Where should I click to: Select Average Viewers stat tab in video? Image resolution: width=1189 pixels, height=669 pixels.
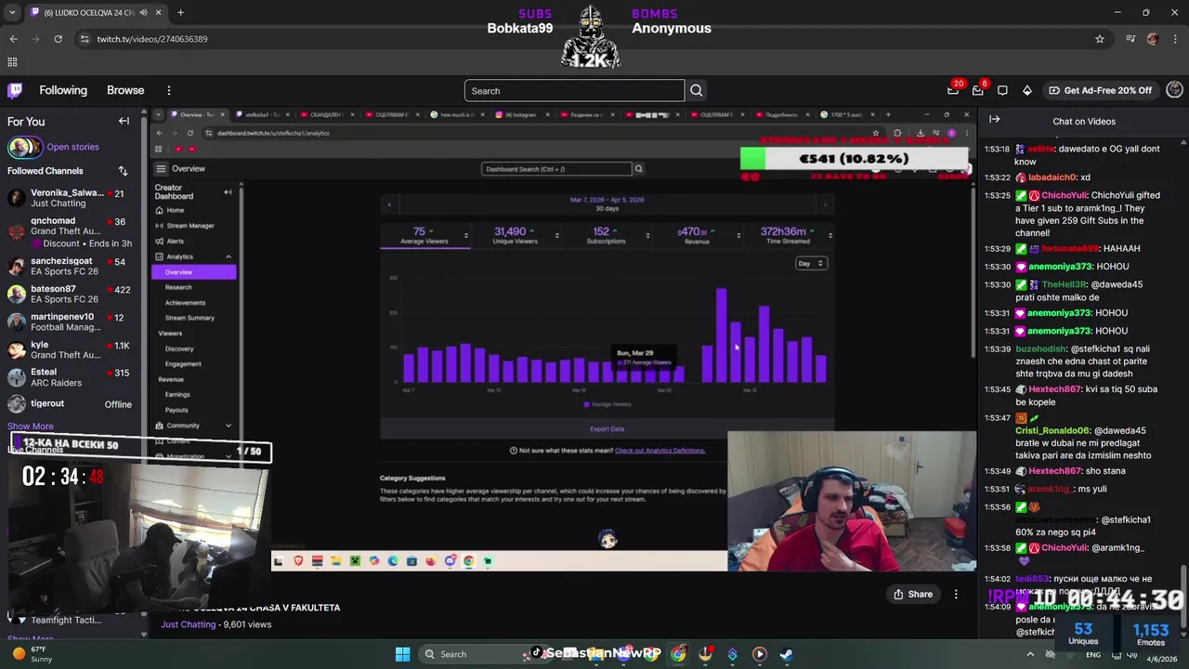(x=425, y=236)
